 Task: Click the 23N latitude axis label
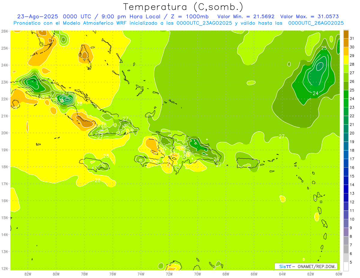pos(4,82)
